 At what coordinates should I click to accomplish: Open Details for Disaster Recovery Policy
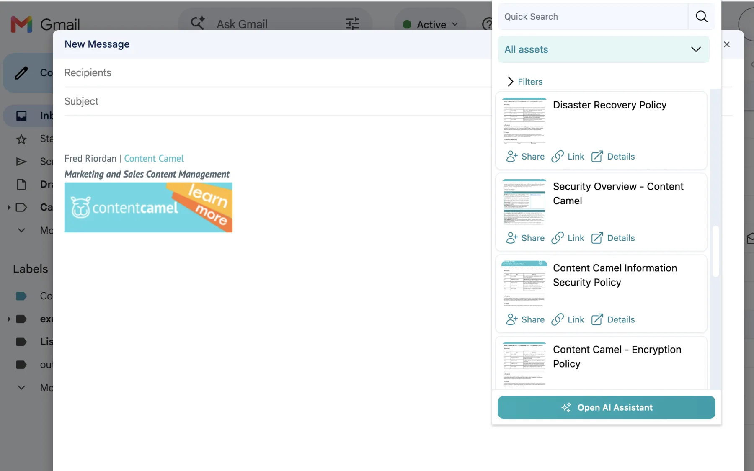pos(613,157)
